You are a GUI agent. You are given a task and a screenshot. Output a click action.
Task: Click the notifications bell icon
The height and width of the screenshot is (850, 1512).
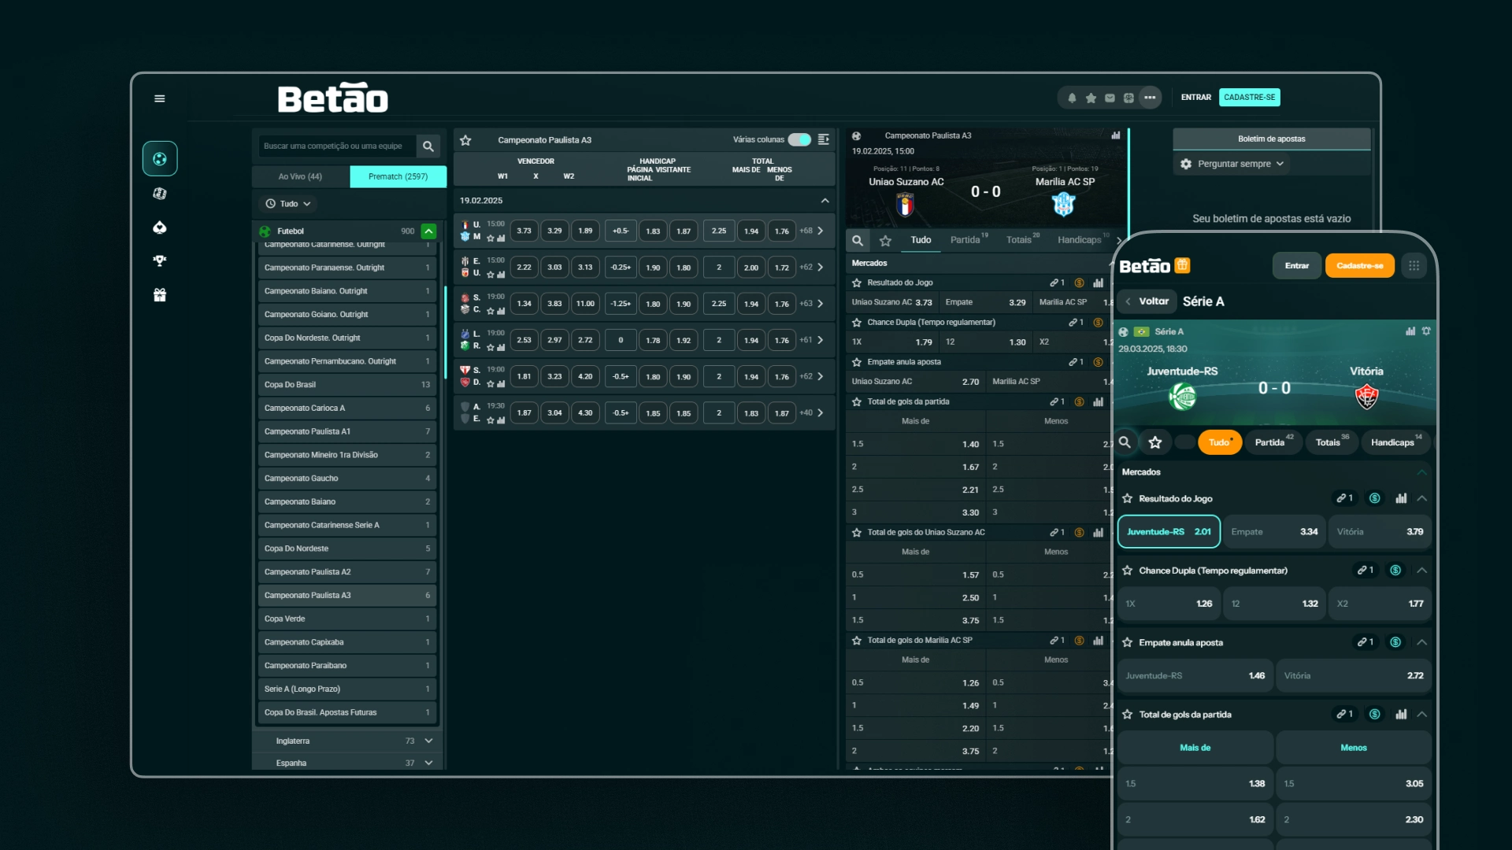[x=1072, y=98]
